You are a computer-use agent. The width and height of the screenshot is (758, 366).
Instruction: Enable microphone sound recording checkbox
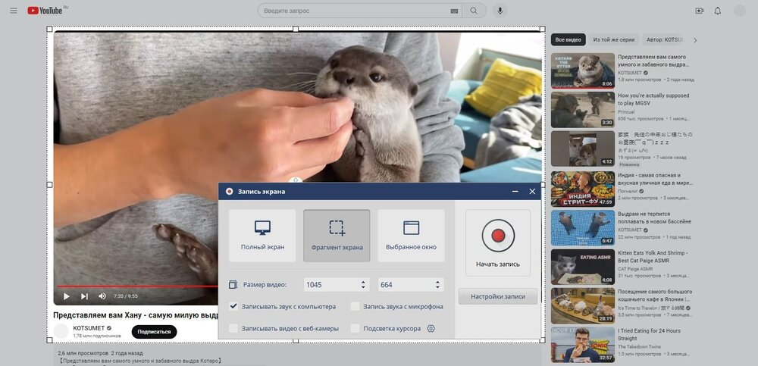355,306
